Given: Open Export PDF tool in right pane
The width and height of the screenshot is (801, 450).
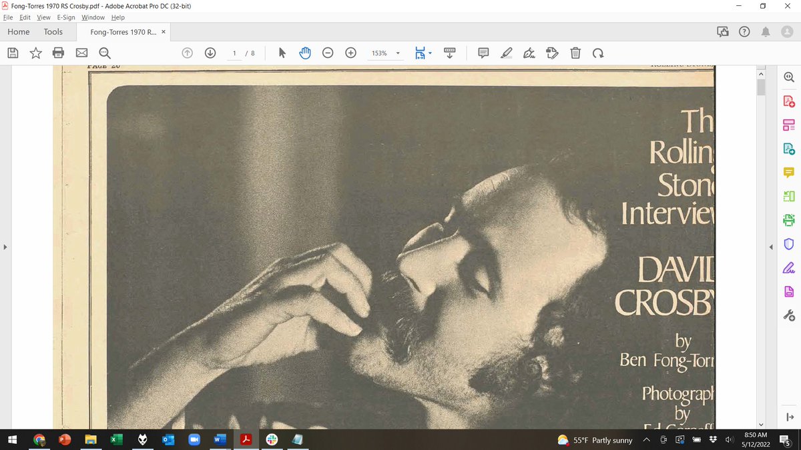Looking at the screenshot, I should click(x=789, y=149).
